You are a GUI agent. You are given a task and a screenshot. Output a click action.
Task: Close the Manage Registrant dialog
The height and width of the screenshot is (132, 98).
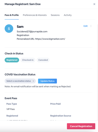point(94,4)
